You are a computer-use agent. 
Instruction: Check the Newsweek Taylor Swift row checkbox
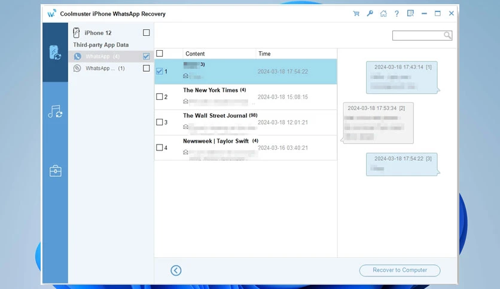(160, 147)
